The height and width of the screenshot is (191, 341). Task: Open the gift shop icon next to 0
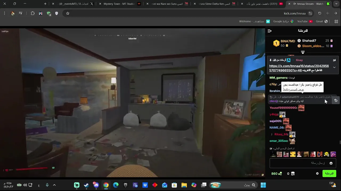293,173
